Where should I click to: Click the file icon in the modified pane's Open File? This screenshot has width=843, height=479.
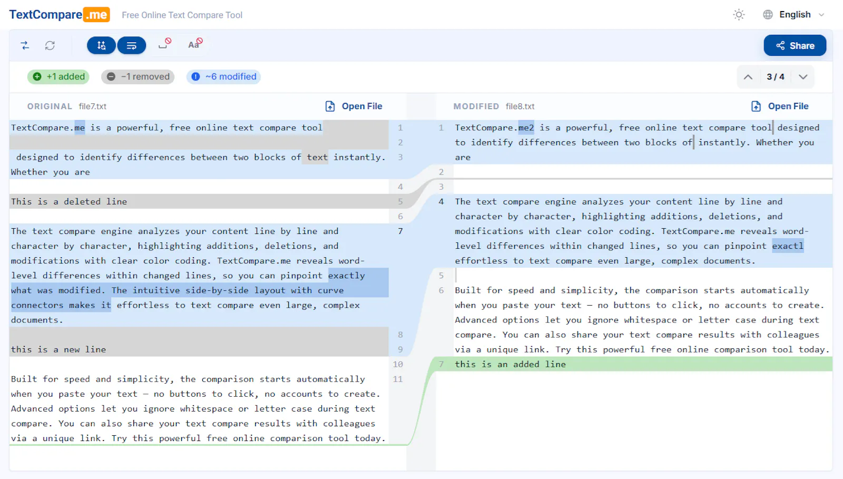(x=756, y=106)
